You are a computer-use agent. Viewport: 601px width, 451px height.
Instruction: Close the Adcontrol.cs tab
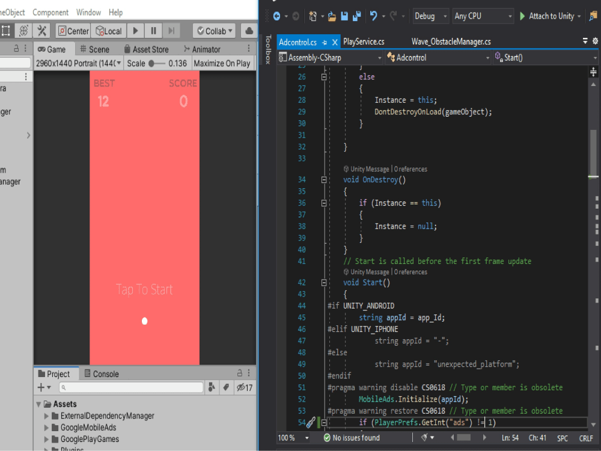(x=335, y=42)
